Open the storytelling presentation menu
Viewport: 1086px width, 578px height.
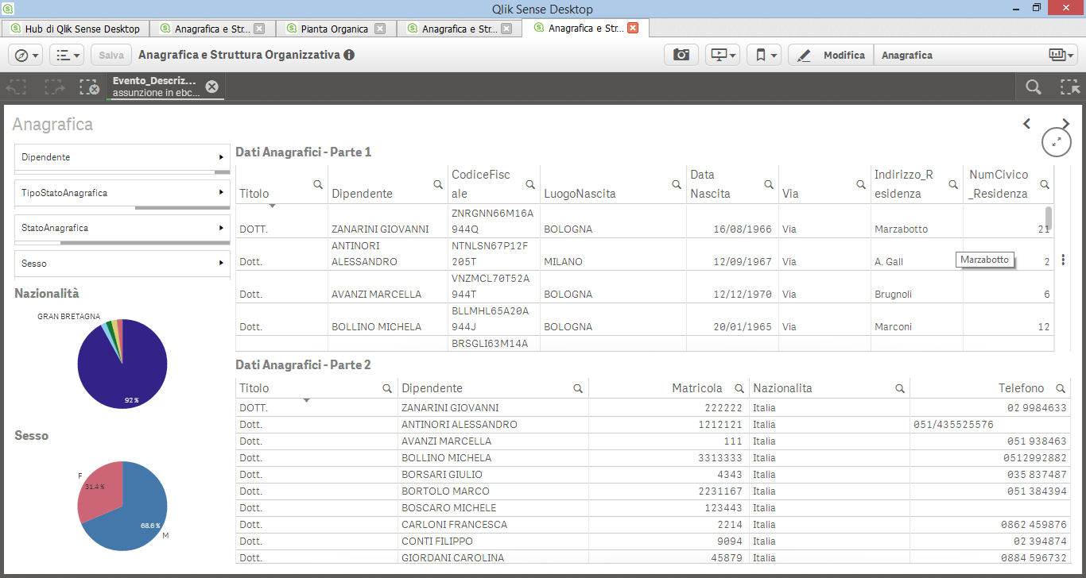coord(723,55)
